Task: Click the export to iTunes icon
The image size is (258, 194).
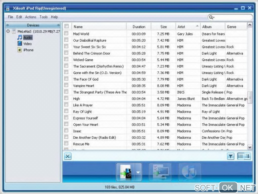Action: (x=189, y=172)
